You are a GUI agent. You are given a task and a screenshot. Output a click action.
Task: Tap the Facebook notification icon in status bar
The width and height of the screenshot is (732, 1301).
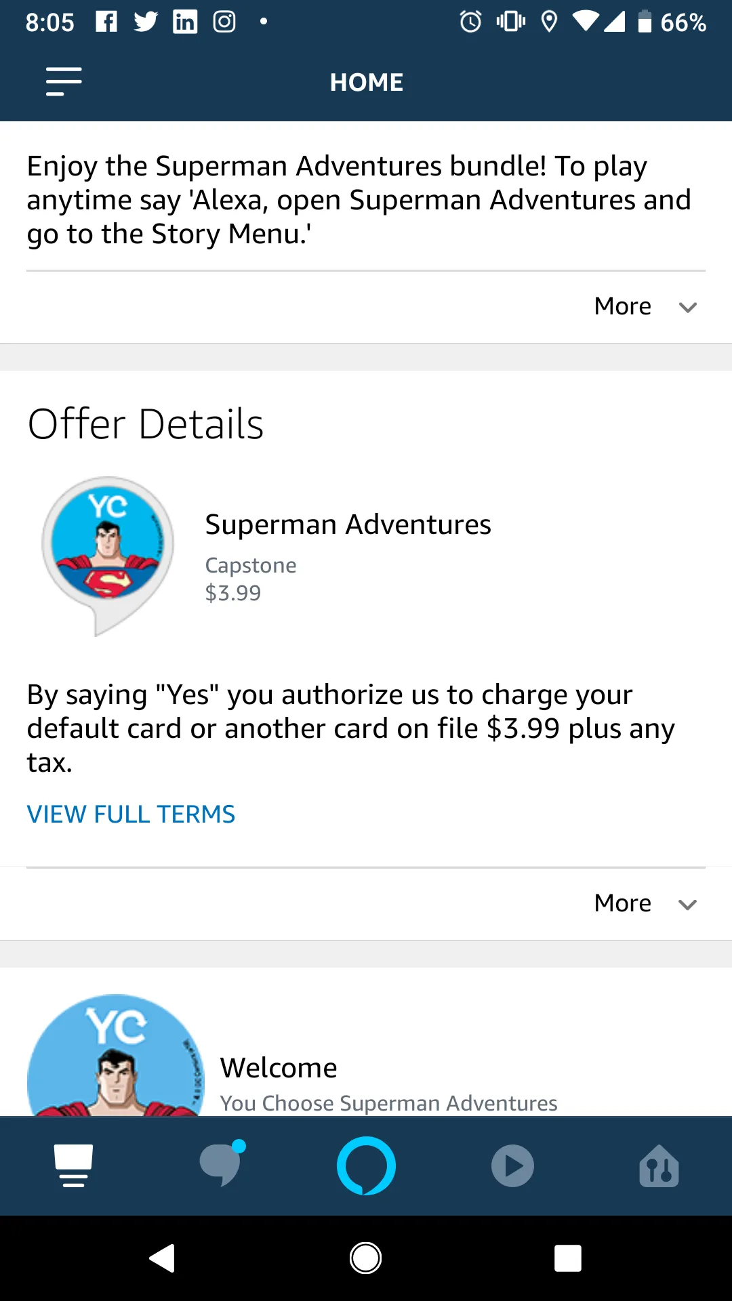pyautogui.click(x=106, y=22)
